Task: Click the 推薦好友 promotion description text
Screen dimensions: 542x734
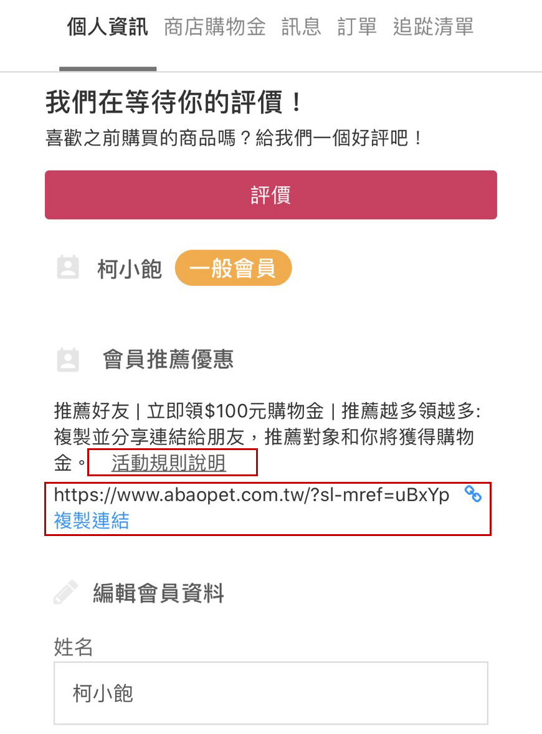Action: tap(267, 437)
